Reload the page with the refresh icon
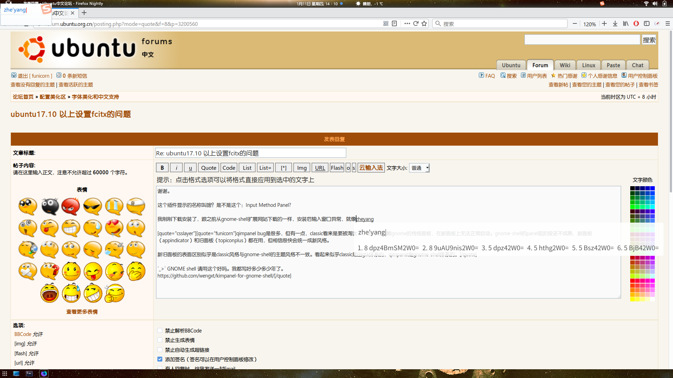Screen dimensions: 673x378 pyautogui.click(x=416, y=23)
